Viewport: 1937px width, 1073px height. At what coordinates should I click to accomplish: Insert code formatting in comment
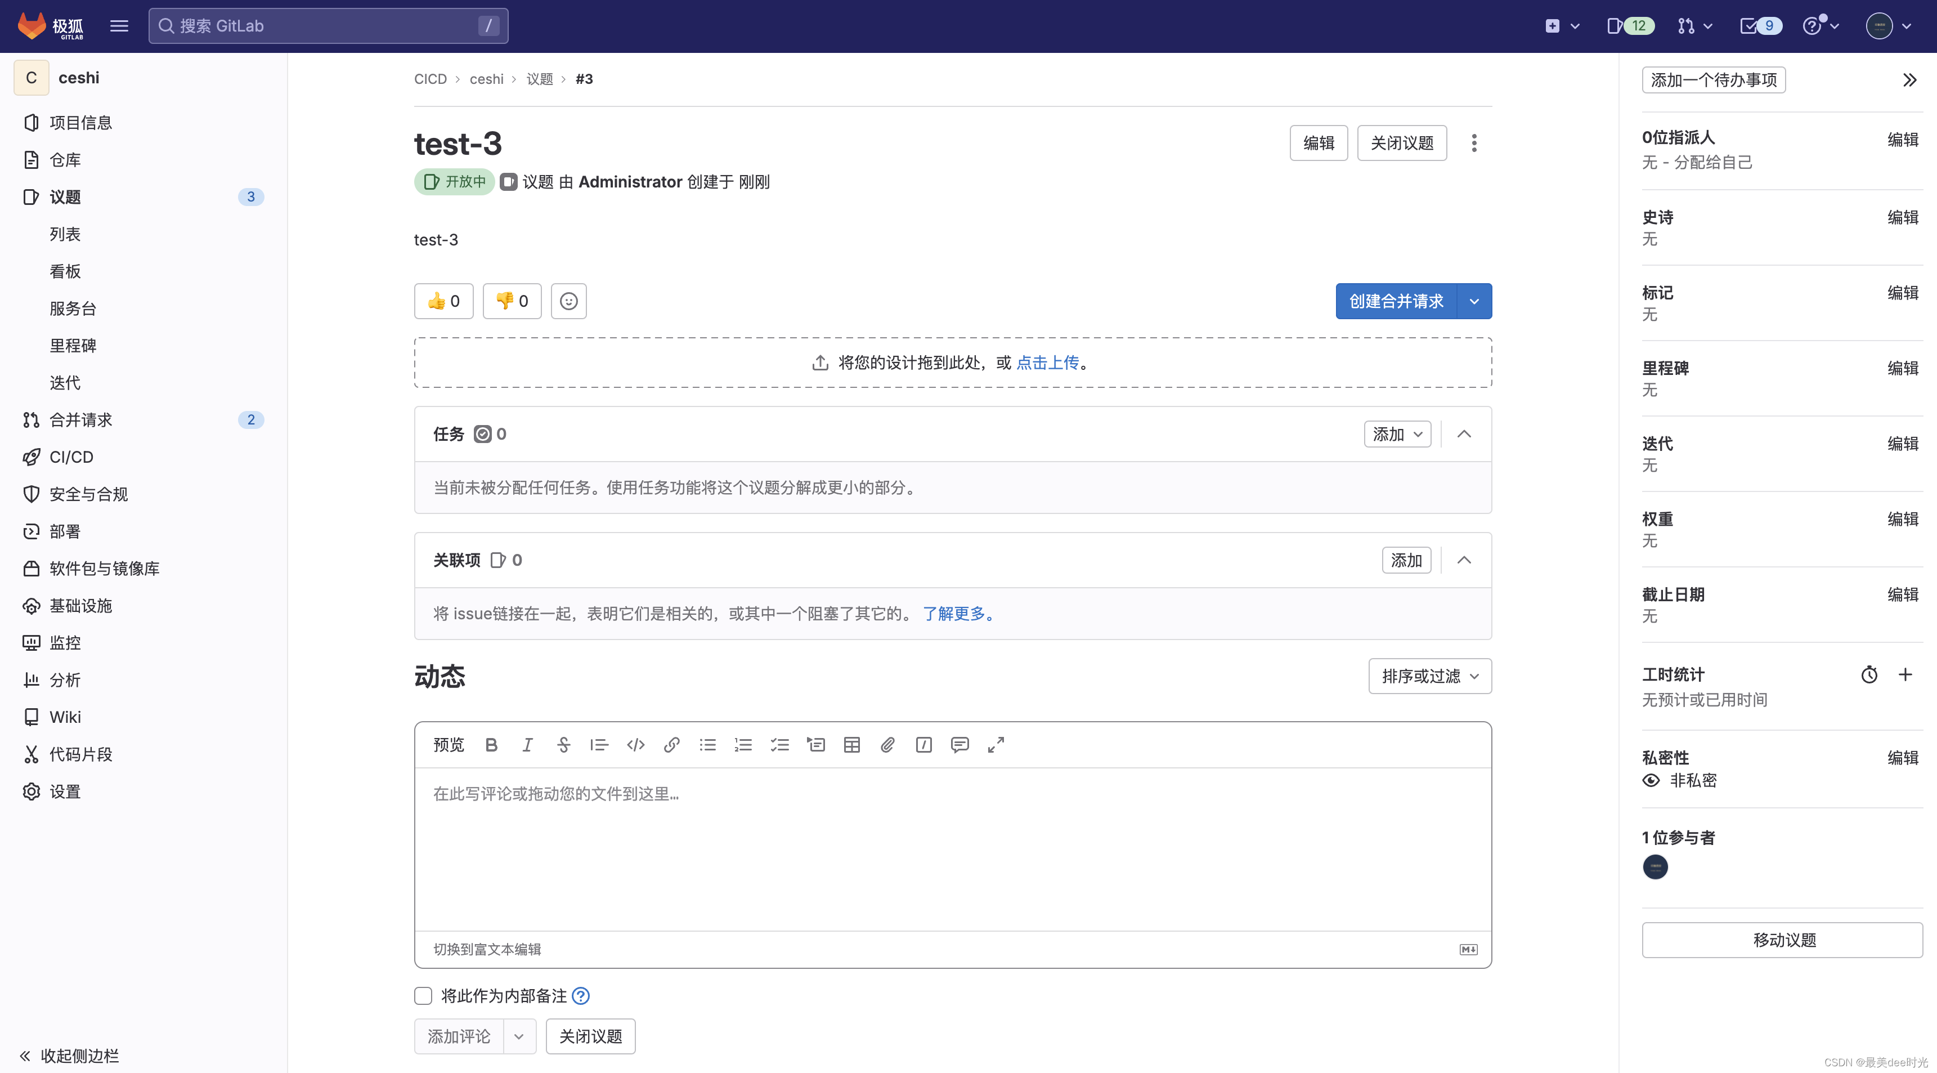[635, 745]
